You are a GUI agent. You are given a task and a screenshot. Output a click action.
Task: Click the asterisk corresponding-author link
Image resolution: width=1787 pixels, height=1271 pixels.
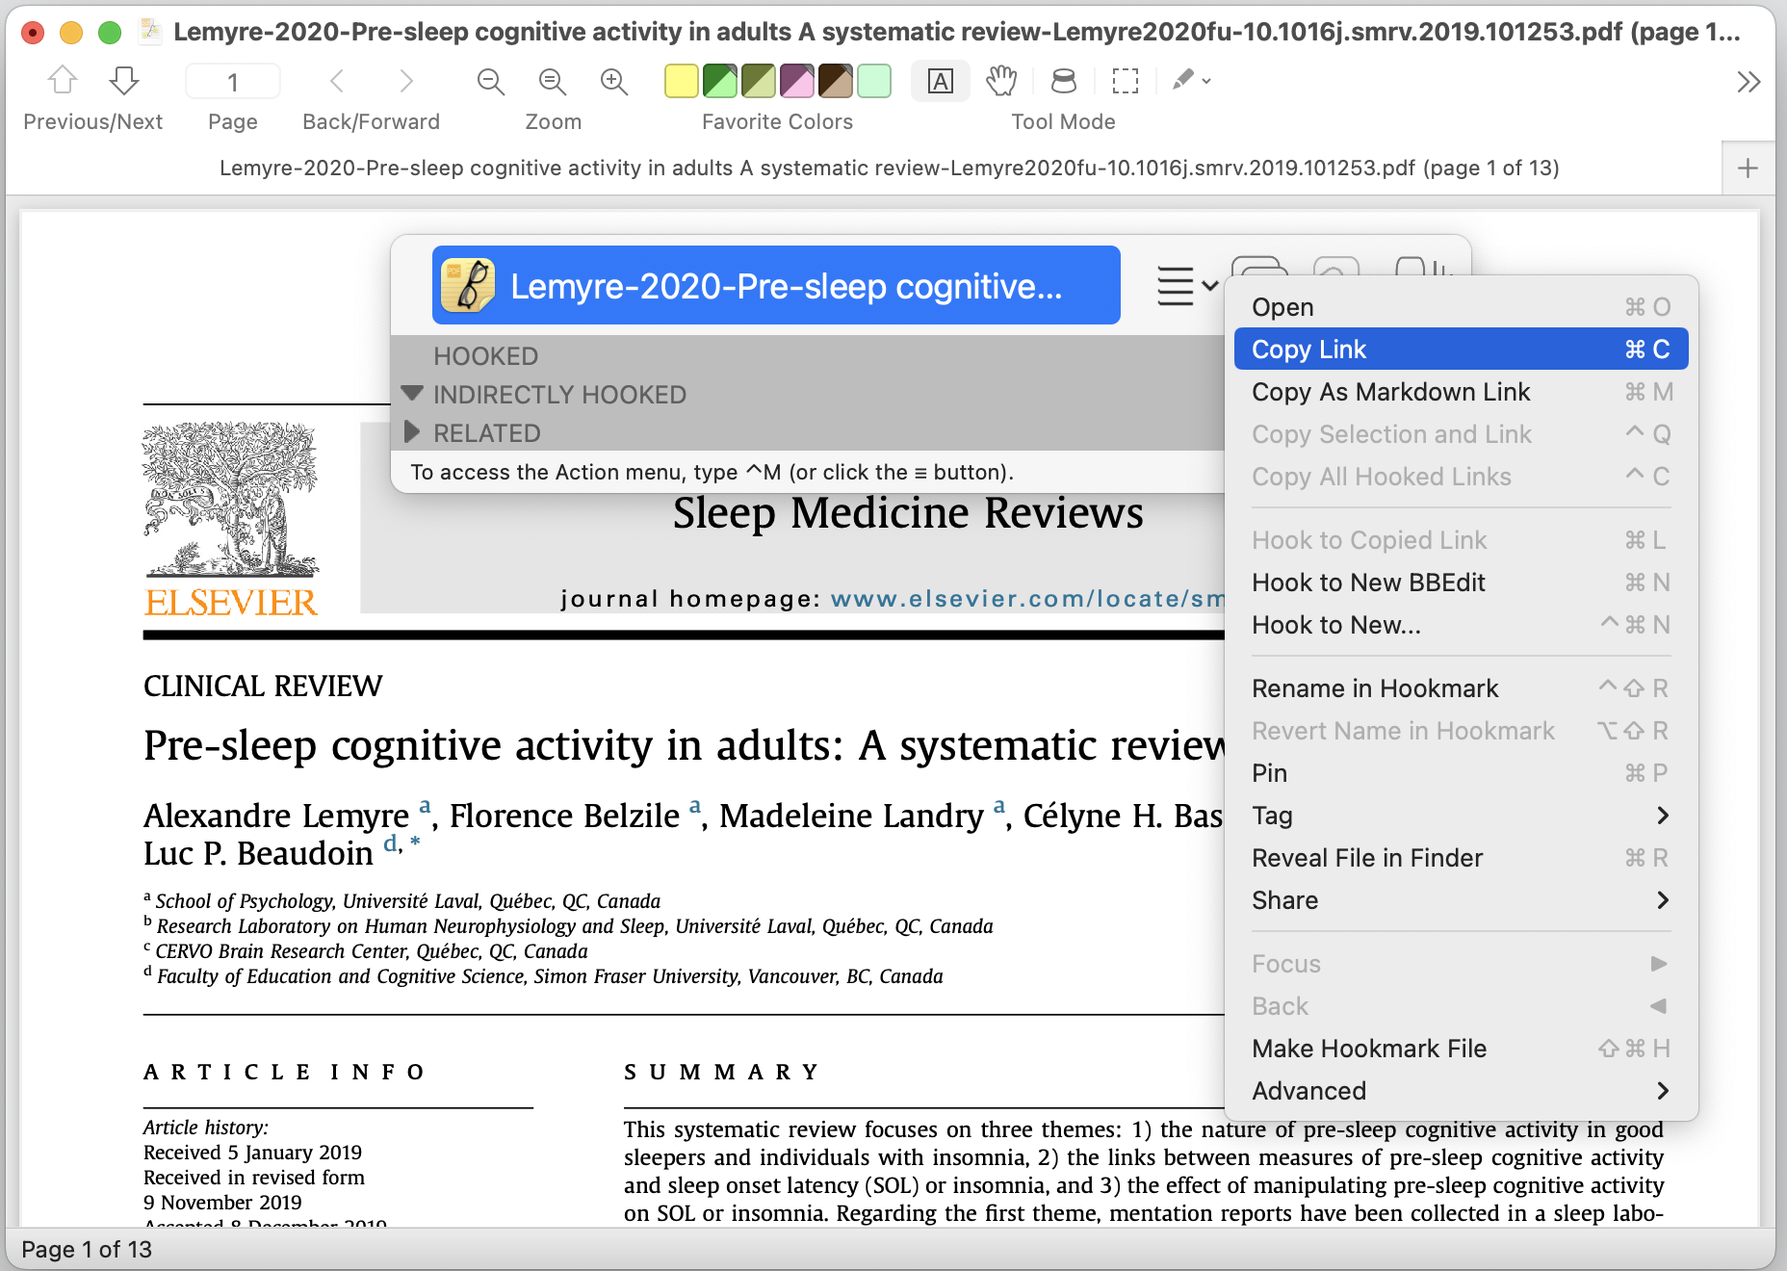tap(415, 843)
